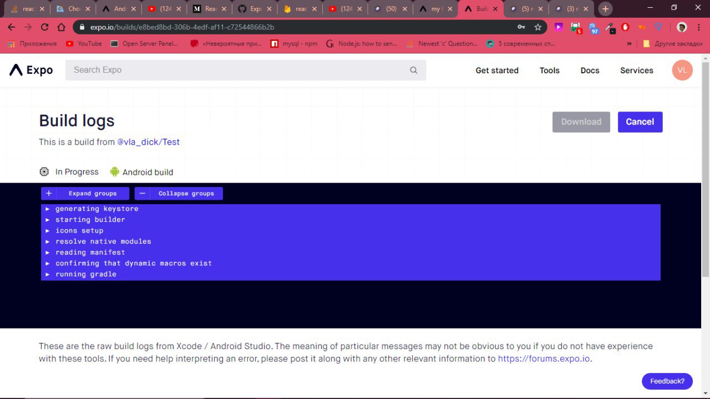The height and width of the screenshot is (399, 710).
Task: Expand the reading manifest log group
Action: (x=351, y=252)
